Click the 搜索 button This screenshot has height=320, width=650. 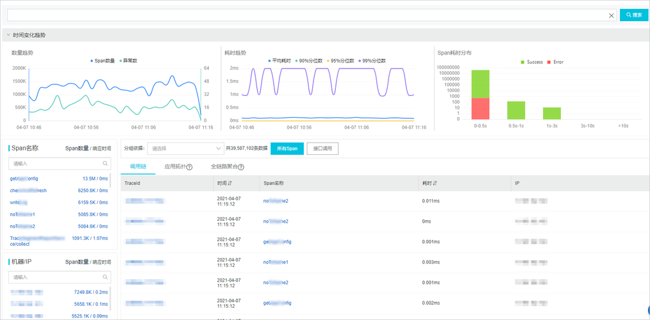pos(633,15)
